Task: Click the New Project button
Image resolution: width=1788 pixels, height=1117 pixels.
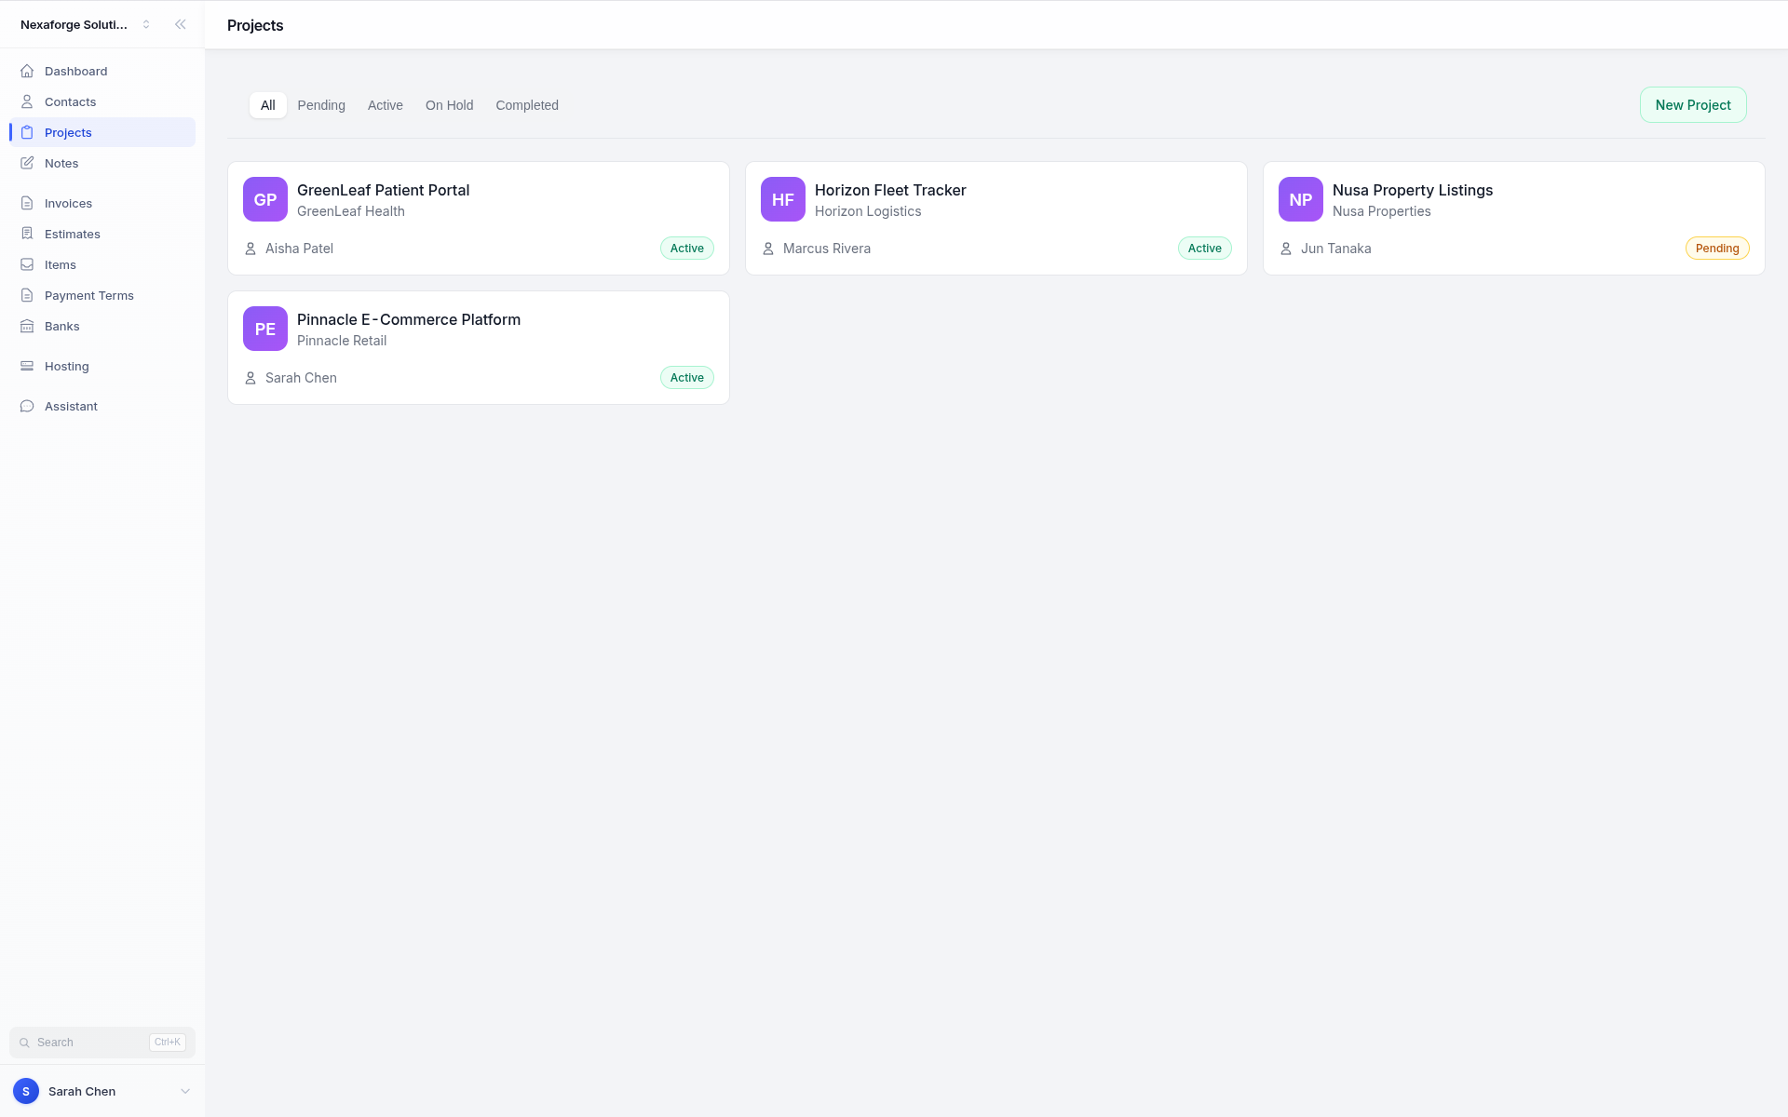Action: pyautogui.click(x=1692, y=104)
